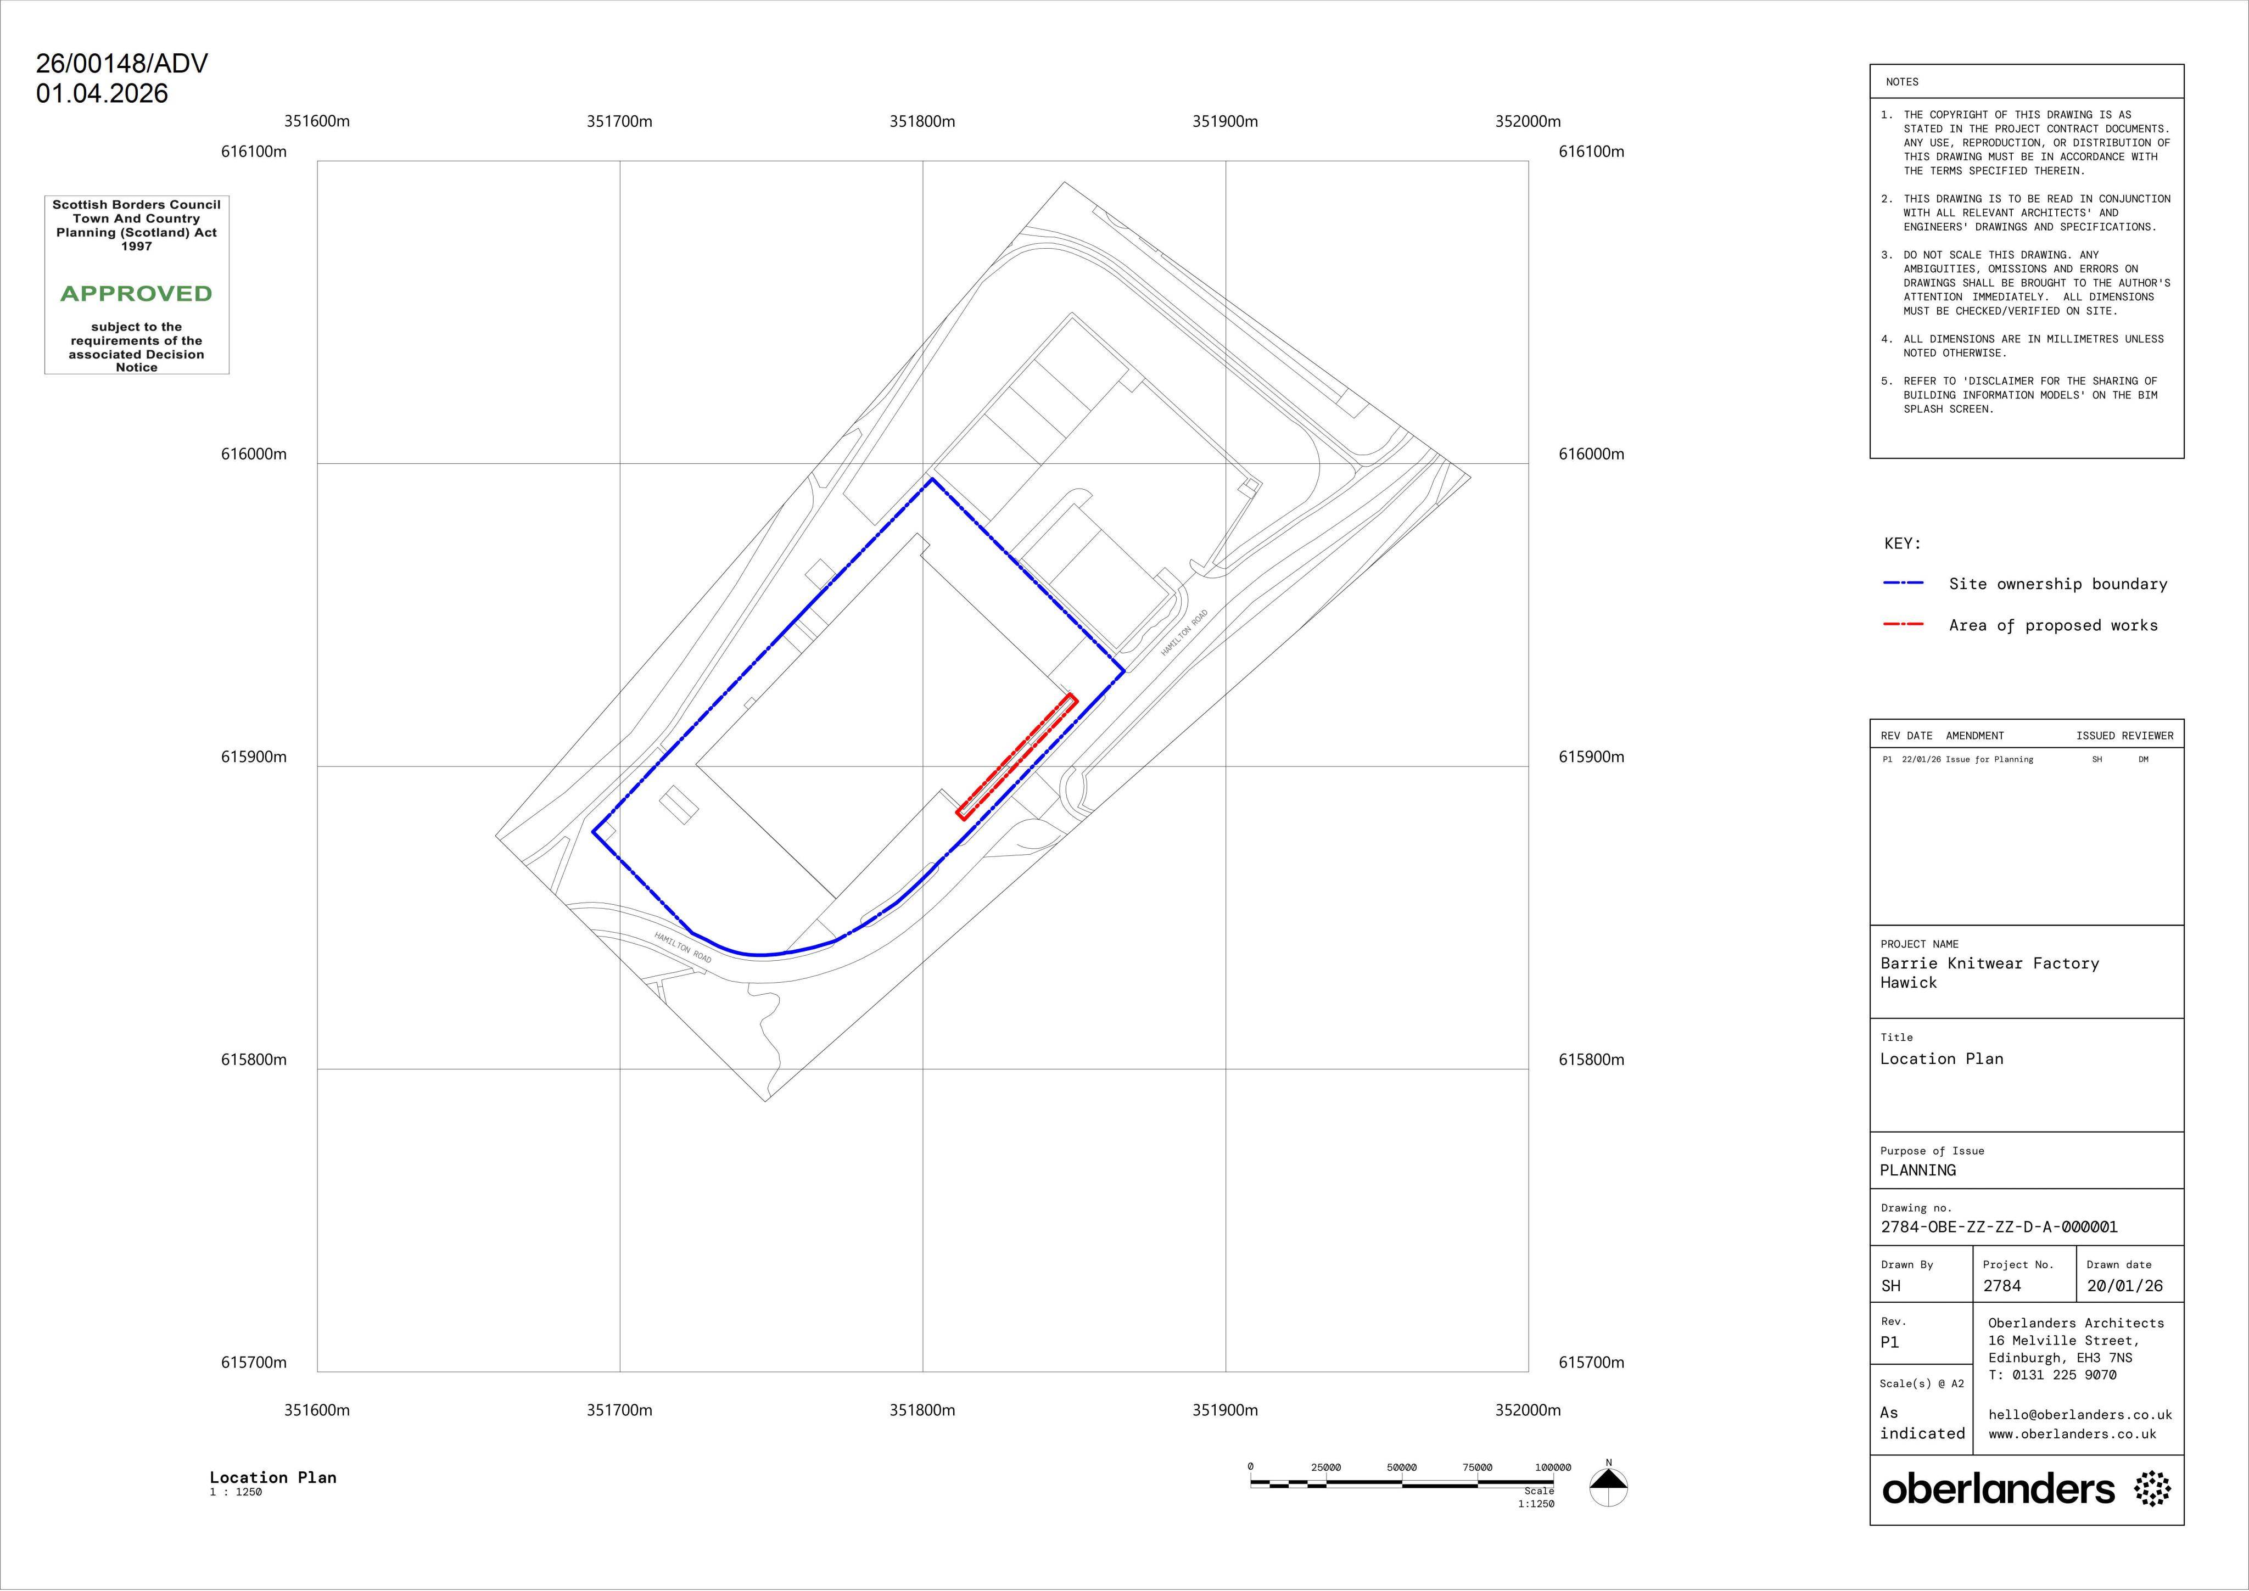
Task: Click the right 615800m northing label
Action: click(1591, 1060)
